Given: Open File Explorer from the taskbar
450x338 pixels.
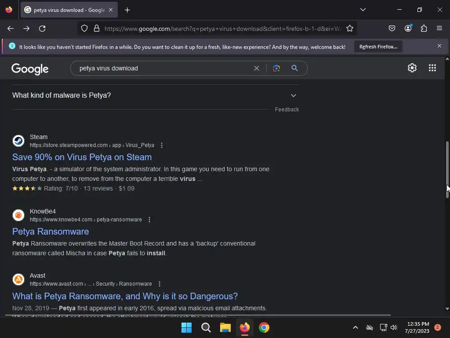Looking at the screenshot, I should [225, 327].
